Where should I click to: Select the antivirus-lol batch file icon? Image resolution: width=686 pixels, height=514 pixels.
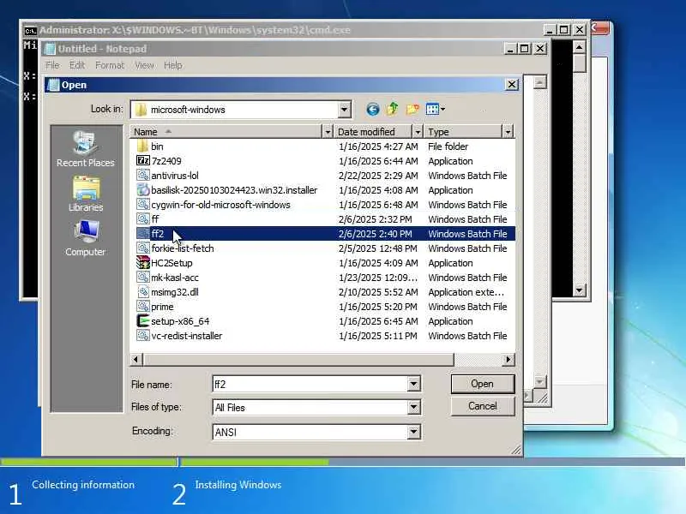142,176
